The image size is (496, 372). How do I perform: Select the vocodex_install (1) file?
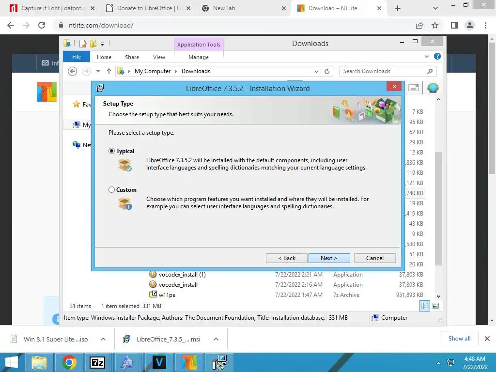(182, 275)
